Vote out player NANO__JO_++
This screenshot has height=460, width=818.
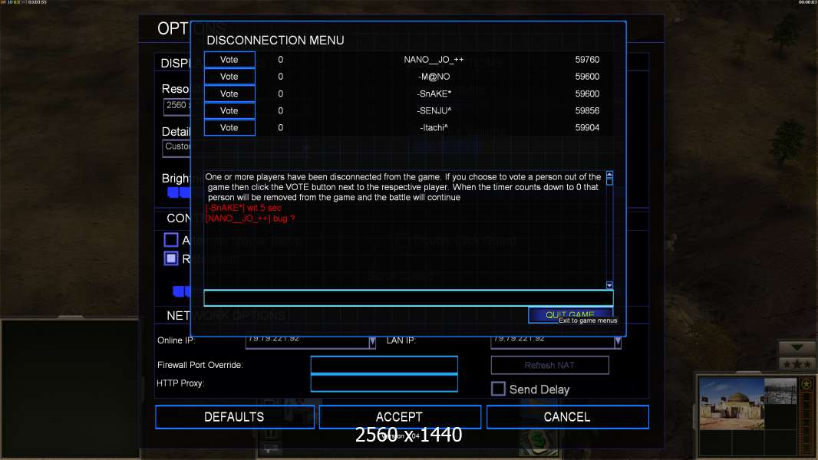[229, 60]
